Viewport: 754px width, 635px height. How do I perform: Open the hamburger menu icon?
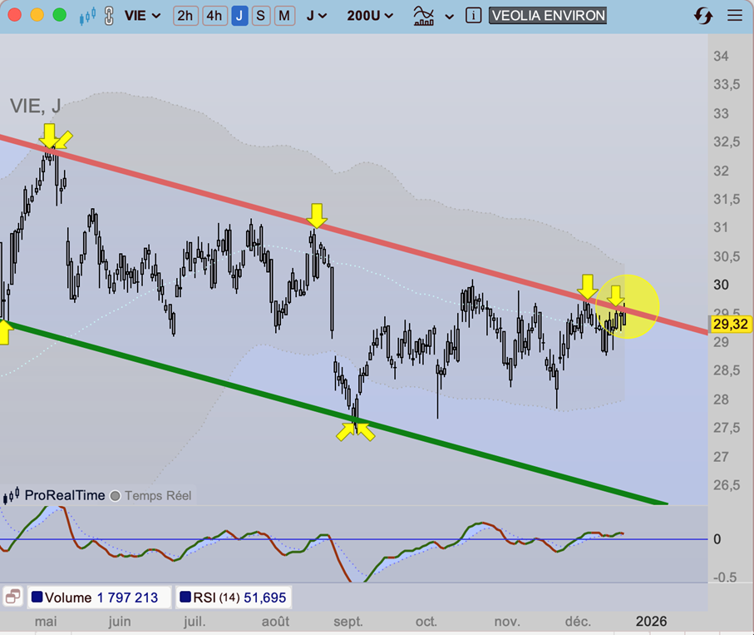(x=734, y=16)
